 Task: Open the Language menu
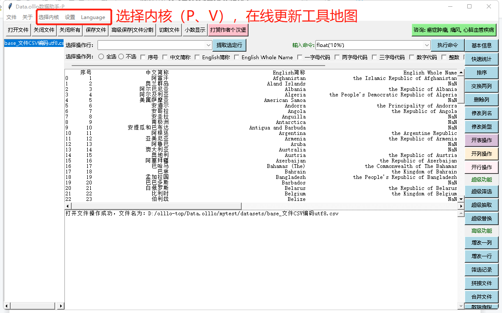click(93, 17)
